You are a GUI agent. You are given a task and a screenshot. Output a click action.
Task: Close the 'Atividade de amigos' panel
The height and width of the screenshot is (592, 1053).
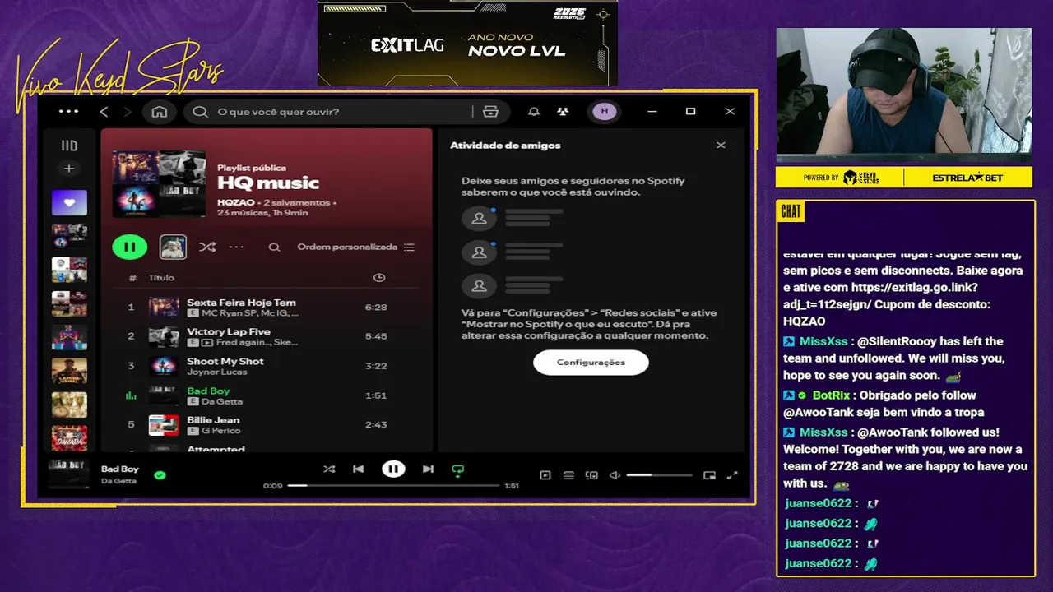coord(721,146)
